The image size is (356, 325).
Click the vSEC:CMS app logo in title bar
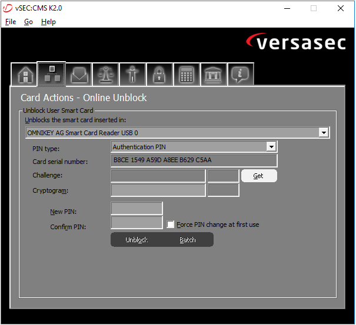pos(8,8)
